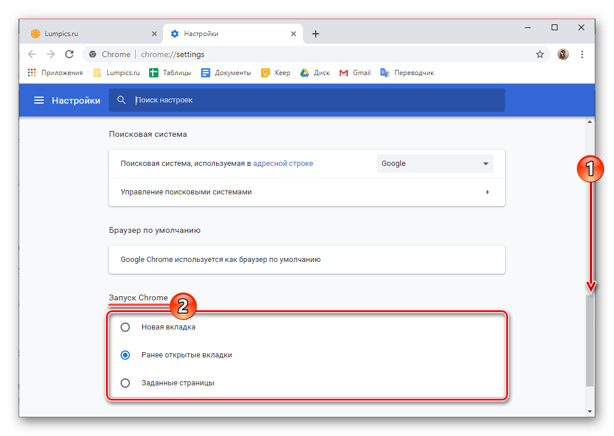The image size is (614, 436).
Task: Close the Настройки tab
Action: coord(293,34)
